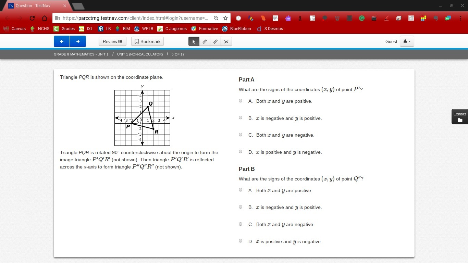Open the Grammarly extension icon
Viewport: 468px width, 263px height.
[362, 18]
